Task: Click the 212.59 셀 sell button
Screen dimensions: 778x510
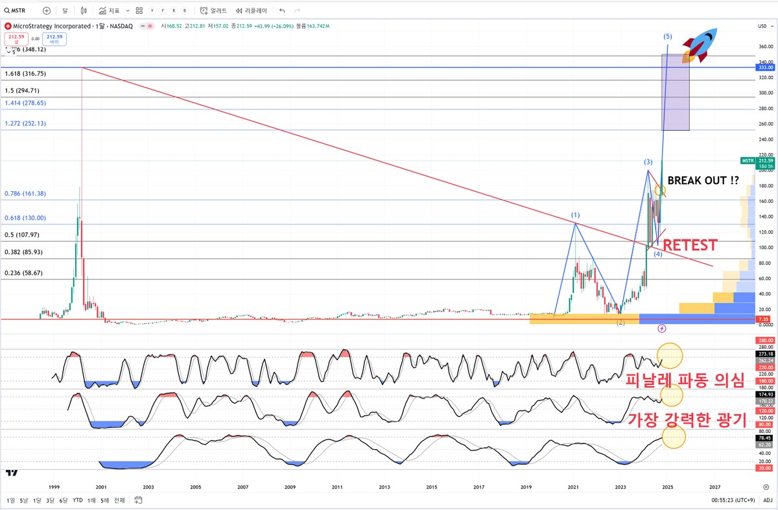Action: [x=16, y=38]
